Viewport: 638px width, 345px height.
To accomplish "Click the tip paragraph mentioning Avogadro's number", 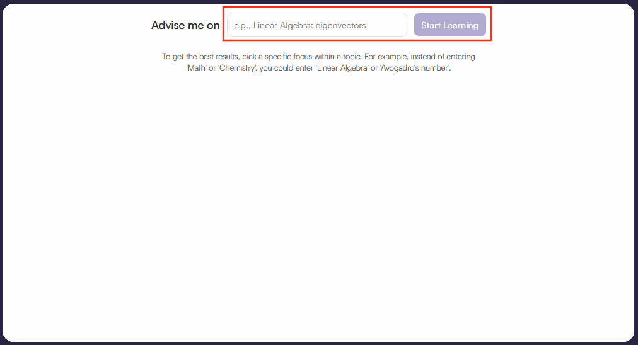I will [318, 62].
